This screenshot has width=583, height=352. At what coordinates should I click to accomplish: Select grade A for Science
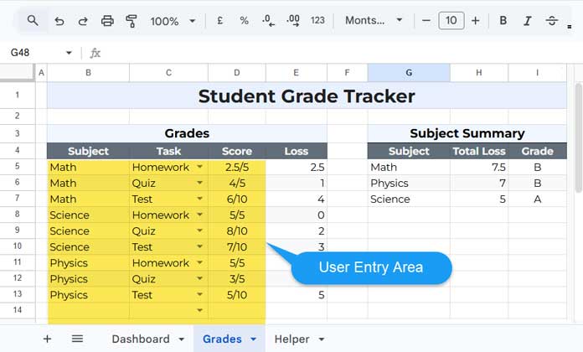[x=537, y=199]
